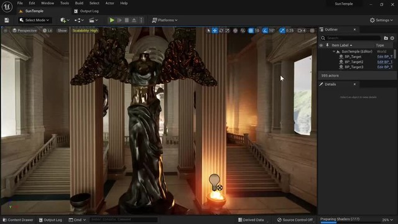Start Play in Editor with green play button
This screenshot has height=224, width=398.
coord(112,20)
